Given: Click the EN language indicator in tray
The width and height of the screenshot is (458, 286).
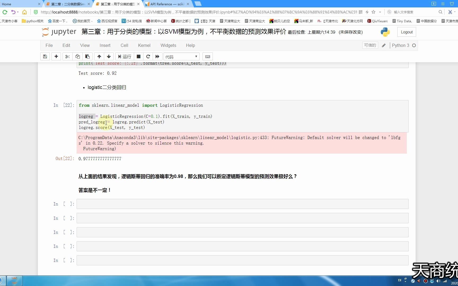Looking at the screenshot, I should pos(399,280).
